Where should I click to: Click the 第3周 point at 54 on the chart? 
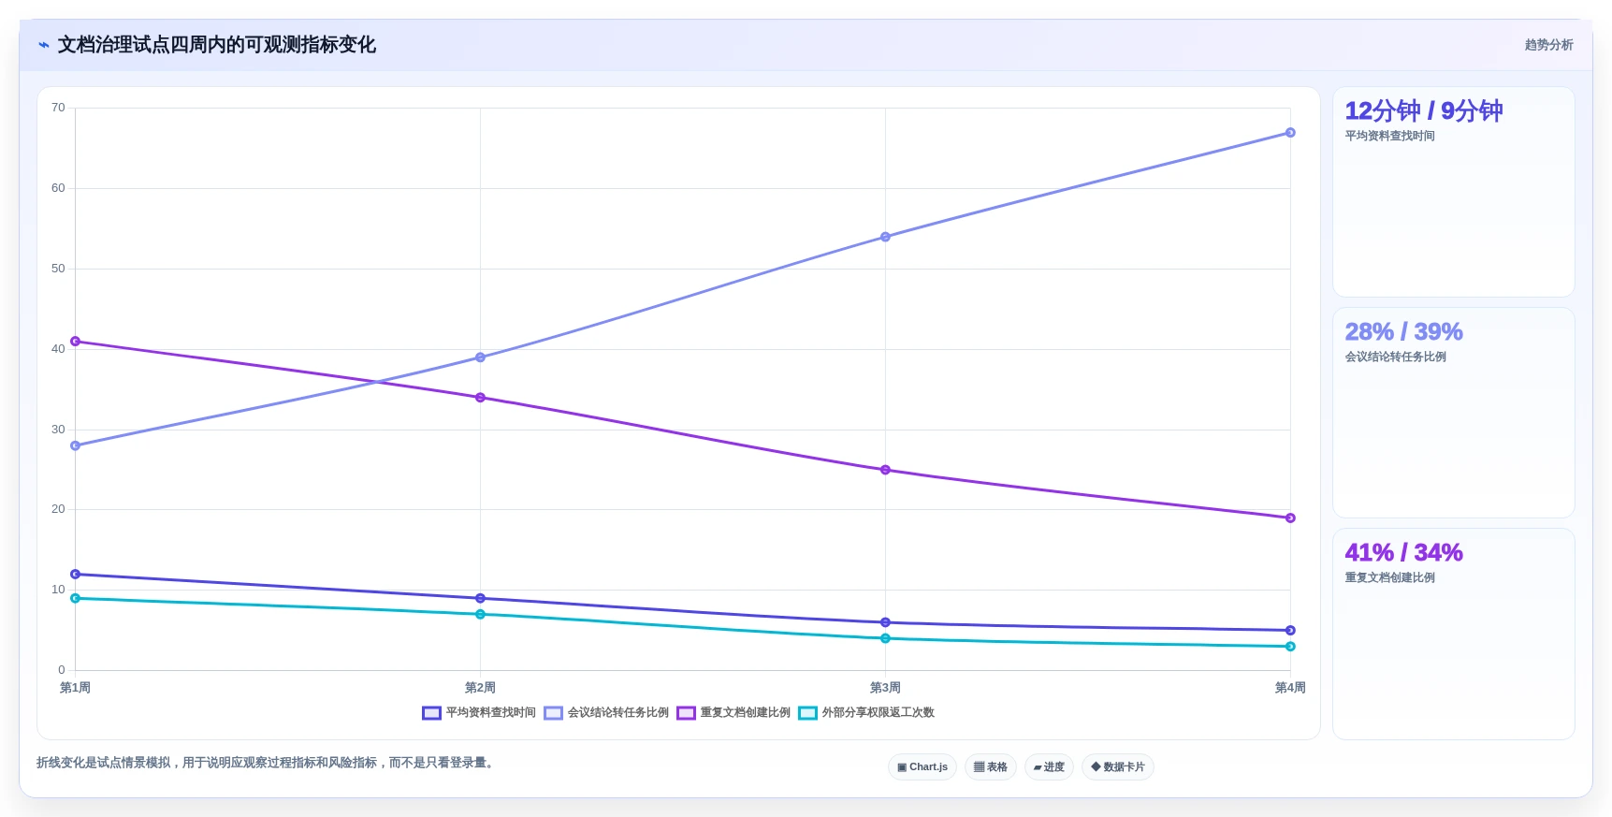(885, 237)
